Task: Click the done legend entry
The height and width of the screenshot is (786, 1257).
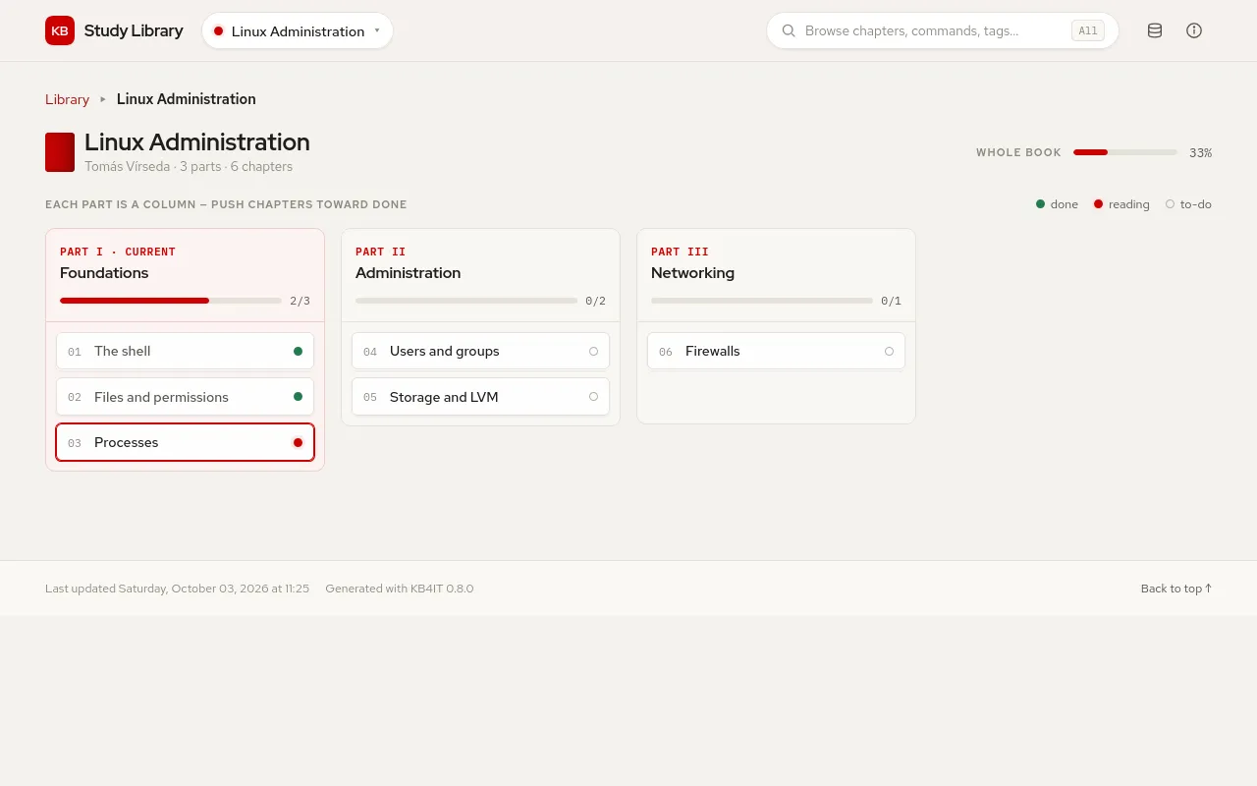Action: click(x=1057, y=204)
